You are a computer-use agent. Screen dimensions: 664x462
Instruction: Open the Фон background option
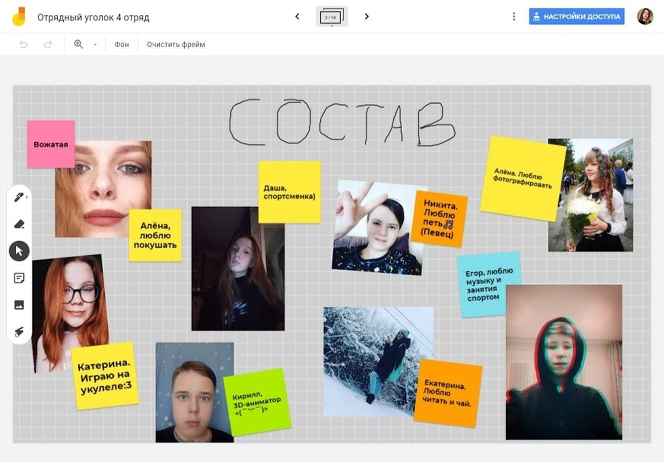(122, 45)
